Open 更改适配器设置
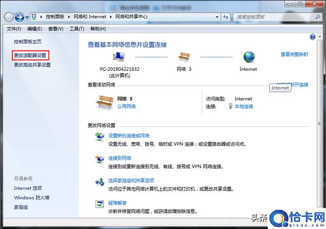The image size is (326, 229). click(x=30, y=56)
